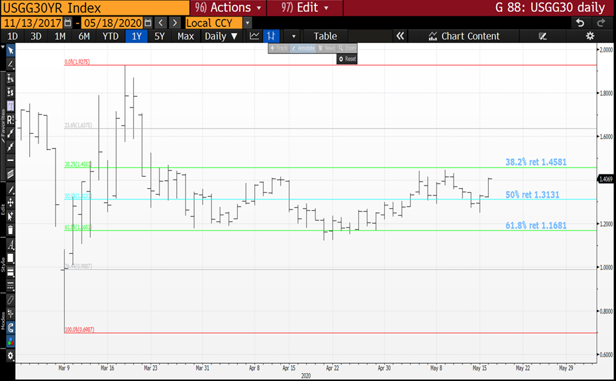Click the Reset button
The width and height of the screenshot is (616, 381).
pyautogui.click(x=347, y=59)
